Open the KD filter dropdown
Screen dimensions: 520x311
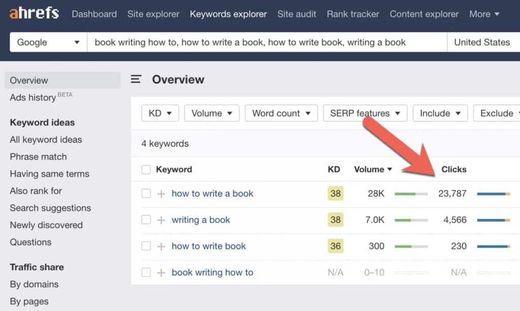[x=160, y=113]
